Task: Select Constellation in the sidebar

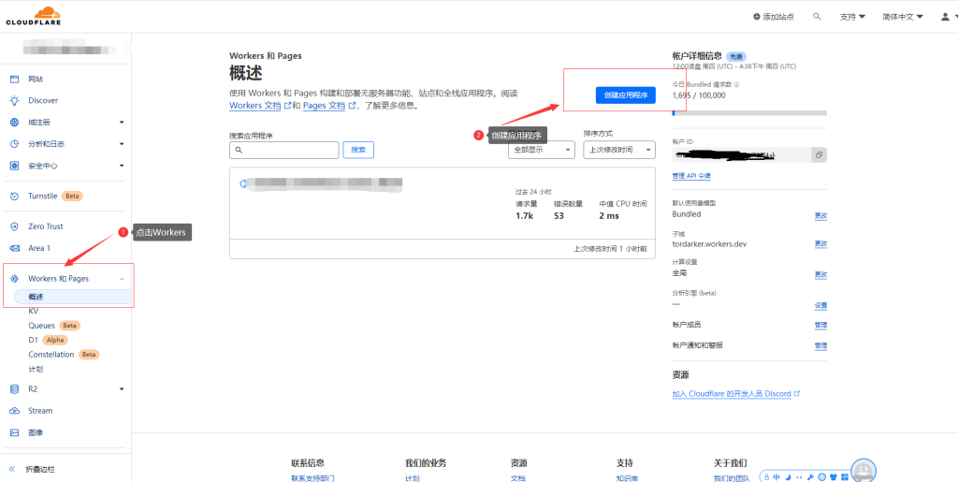Action: point(51,355)
